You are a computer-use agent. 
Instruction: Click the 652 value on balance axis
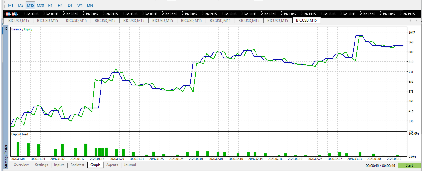[411, 82]
